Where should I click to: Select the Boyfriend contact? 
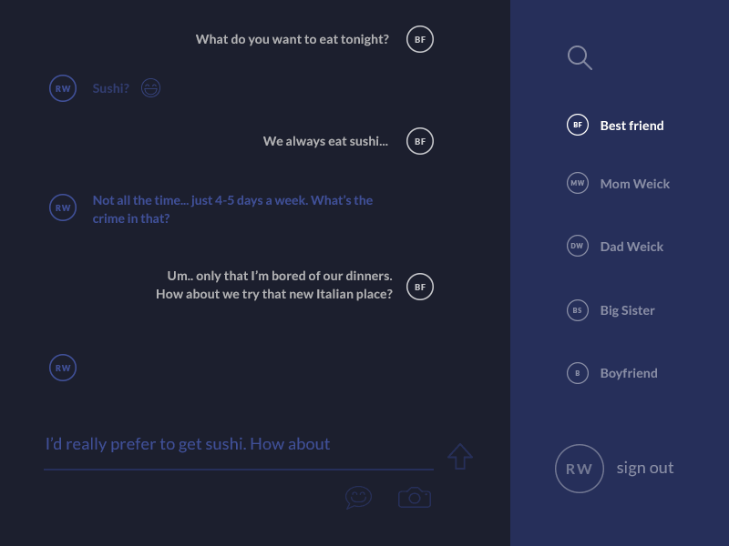[x=629, y=373]
